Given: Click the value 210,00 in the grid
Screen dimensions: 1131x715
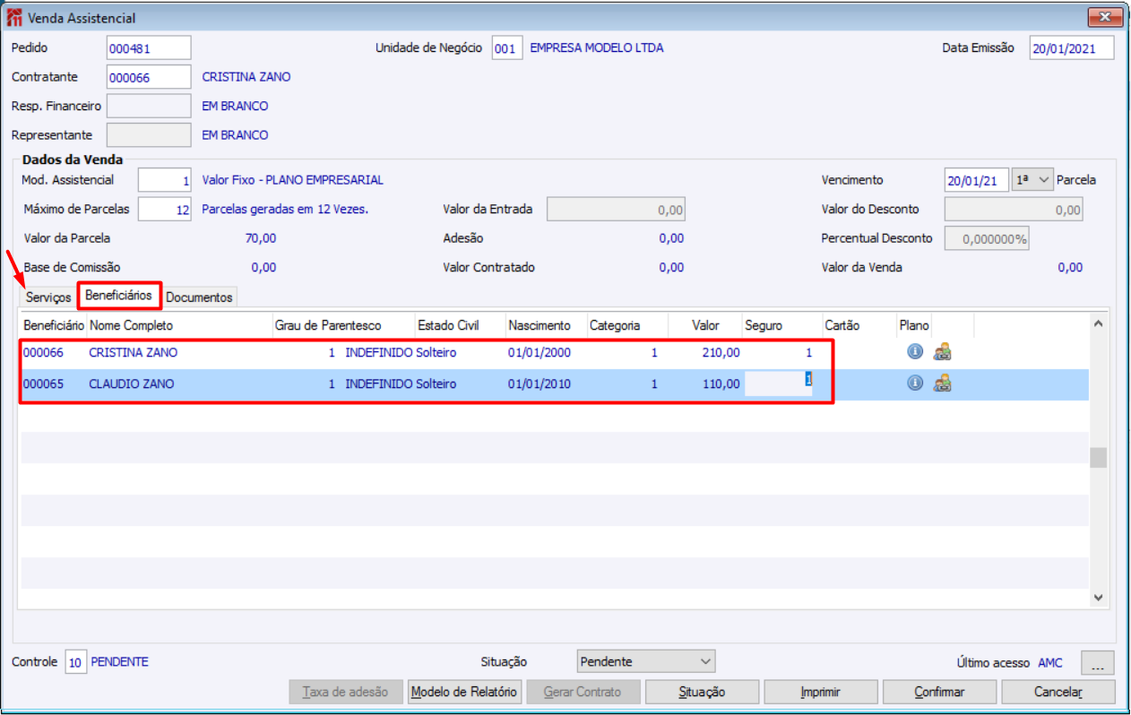Looking at the screenshot, I should pyautogui.click(x=721, y=352).
